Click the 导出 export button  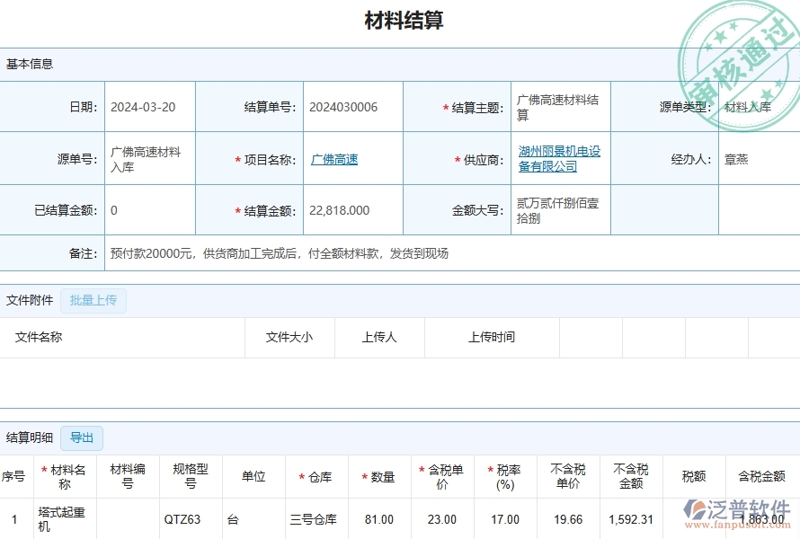81,438
